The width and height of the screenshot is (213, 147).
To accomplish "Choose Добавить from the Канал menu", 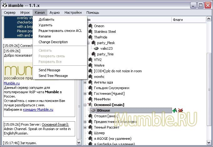I will 46,19.
